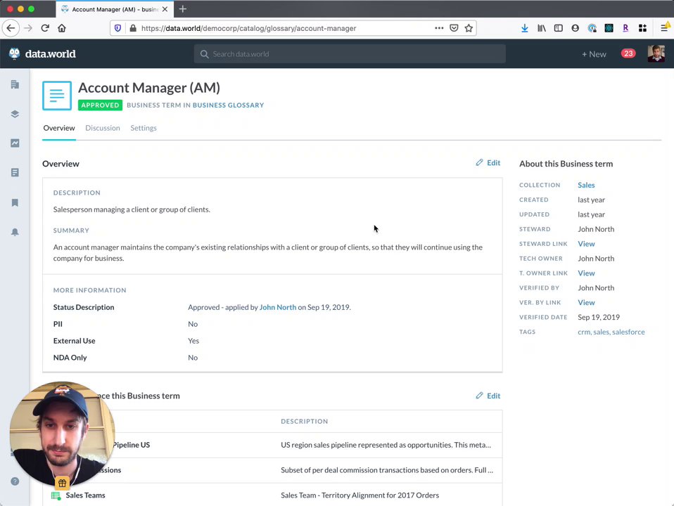Click the per deal commission transactions description

tap(387, 470)
